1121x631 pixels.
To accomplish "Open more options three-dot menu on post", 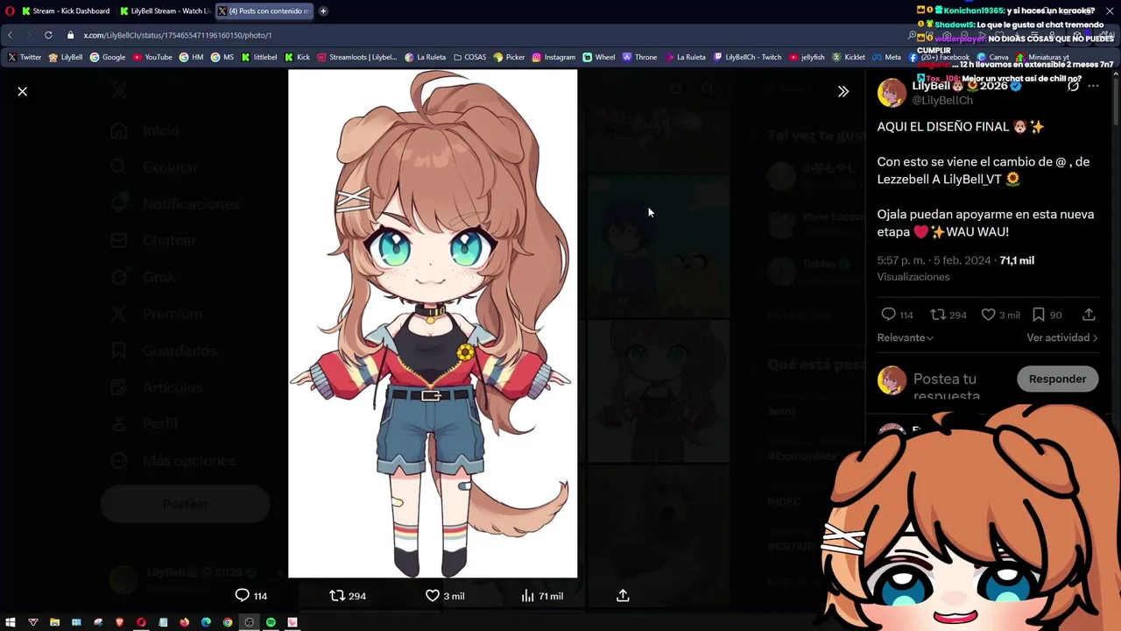I will pos(1093,86).
